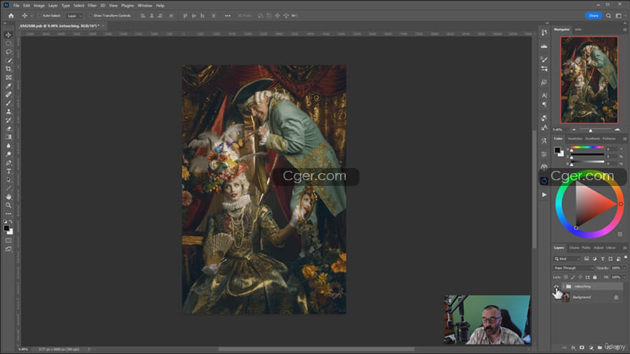Select the Hand tool
The image size is (630, 354).
pyautogui.click(x=9, y=197)
